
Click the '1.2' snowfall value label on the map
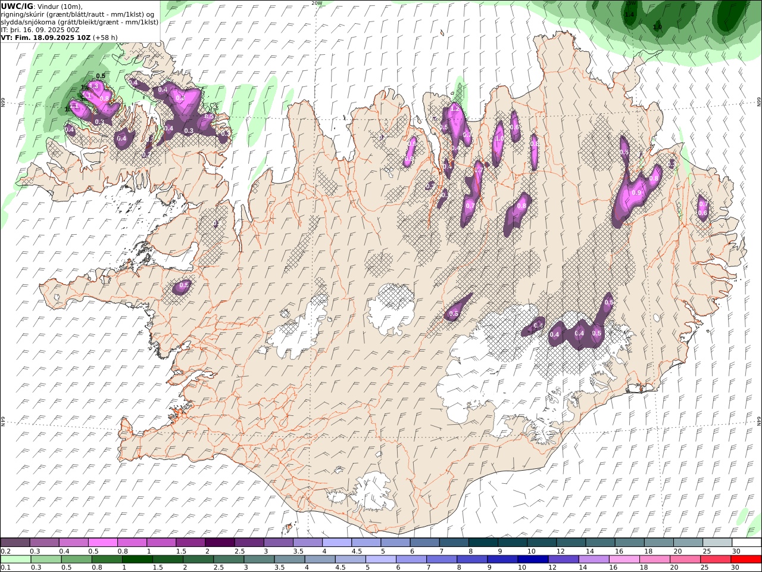pos(455,110)
